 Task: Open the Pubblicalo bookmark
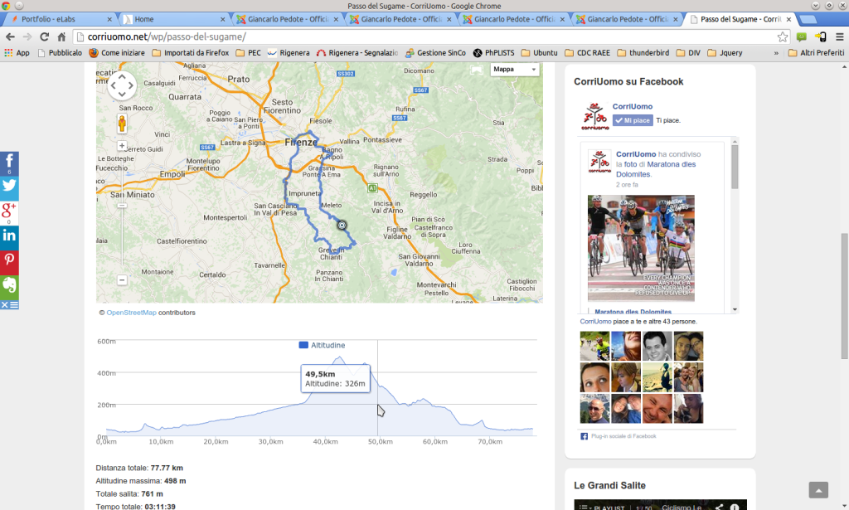tap(60, 52)
